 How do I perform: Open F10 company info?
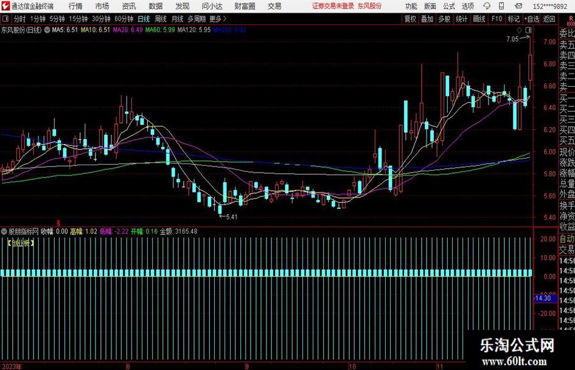(x=497, y=19)
